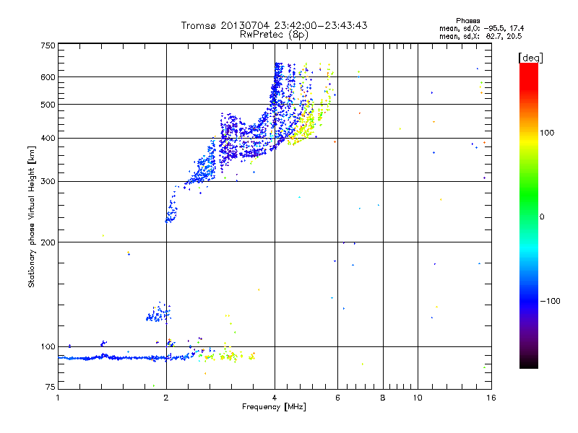
Task: Select the 'mean, sd,X: 82.7, 20.5' text
Action: [x=480, y=36]
